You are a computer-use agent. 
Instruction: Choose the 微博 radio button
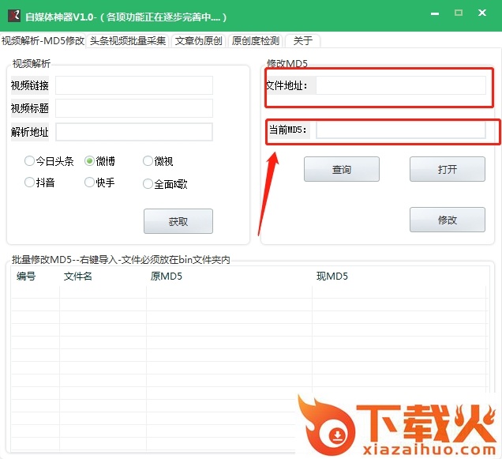click(90, 161)
